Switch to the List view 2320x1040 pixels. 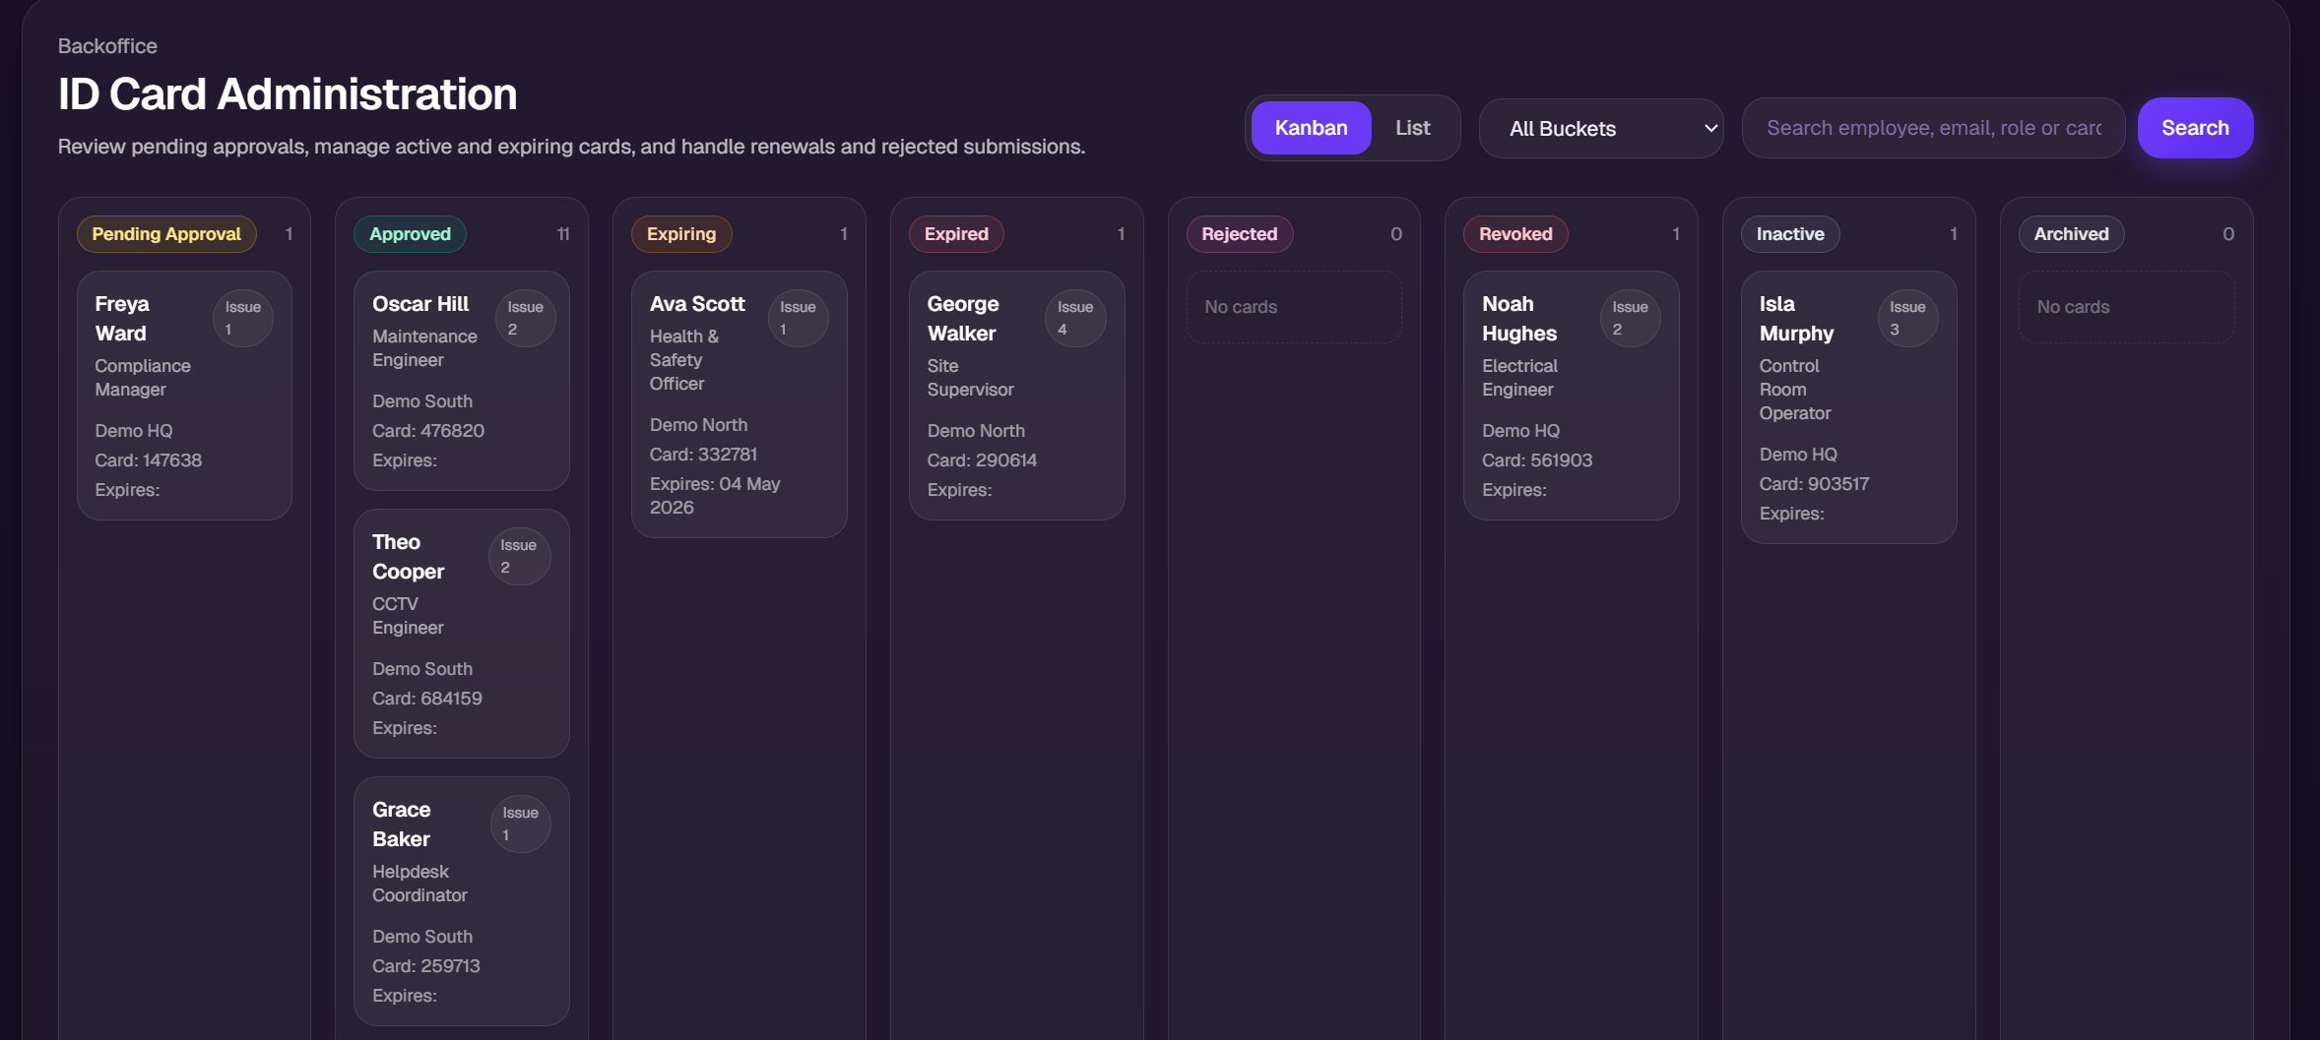click(x=1412, y=127)
